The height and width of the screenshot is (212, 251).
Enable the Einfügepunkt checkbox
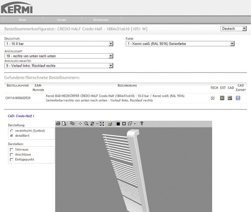pos(12,160)
